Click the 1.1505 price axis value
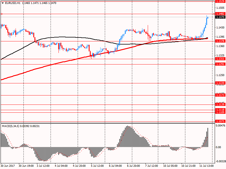 [x=221, y=8]
